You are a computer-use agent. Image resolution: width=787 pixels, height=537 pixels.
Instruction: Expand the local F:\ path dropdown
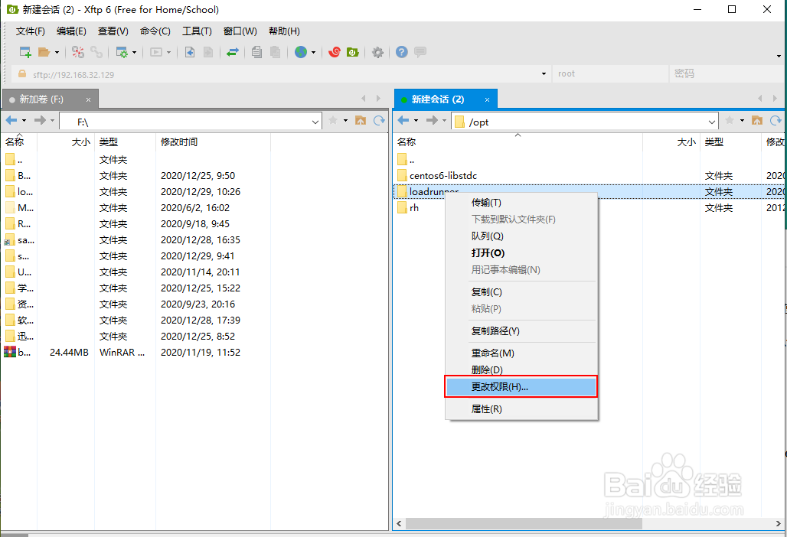point(315,122)
